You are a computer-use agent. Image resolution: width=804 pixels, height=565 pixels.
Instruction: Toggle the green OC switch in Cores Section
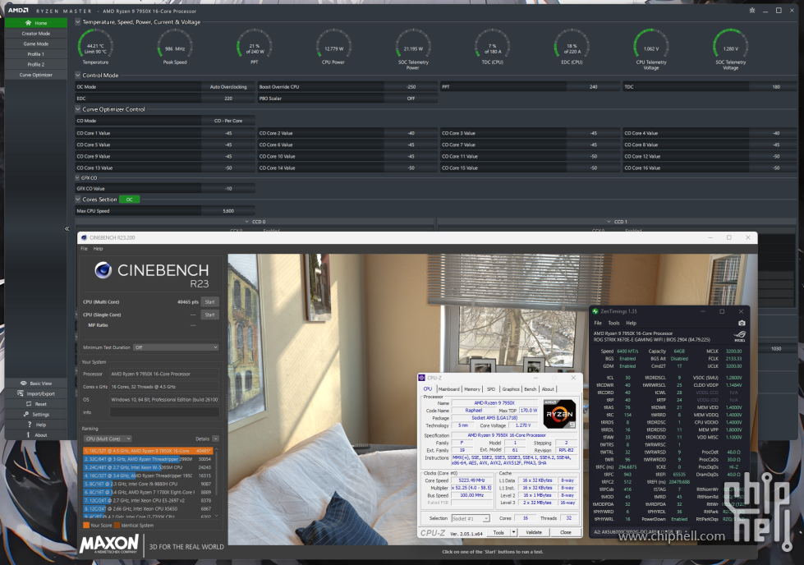click(x=129, y=200)
